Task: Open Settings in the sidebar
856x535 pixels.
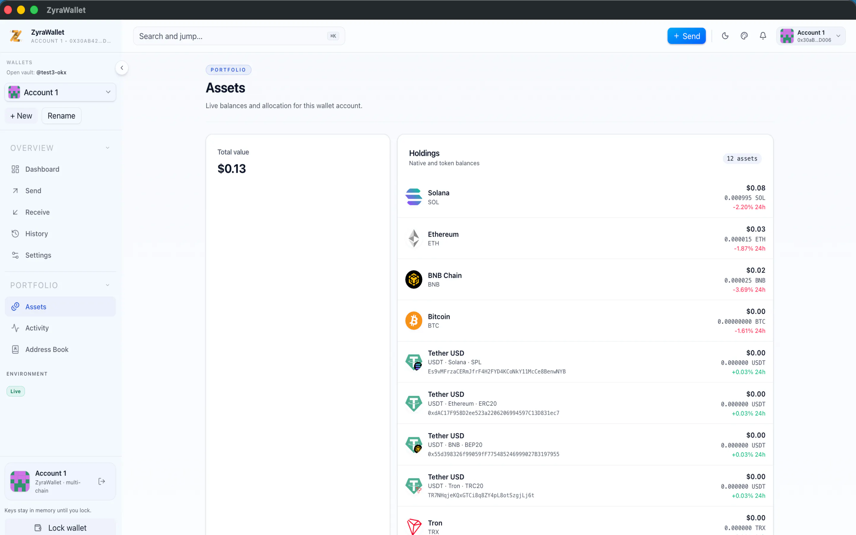Action: tap(60, 255)
